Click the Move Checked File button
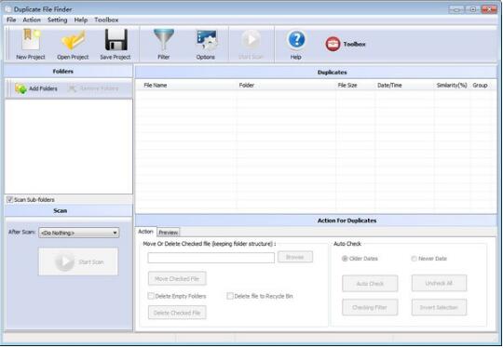Screen dimensions: 503x348 [x=177, y=279]
